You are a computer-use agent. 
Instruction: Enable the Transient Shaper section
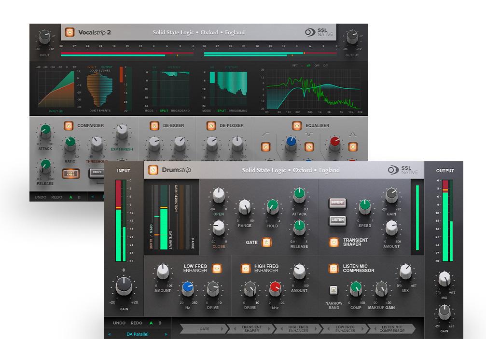[333, 242]
